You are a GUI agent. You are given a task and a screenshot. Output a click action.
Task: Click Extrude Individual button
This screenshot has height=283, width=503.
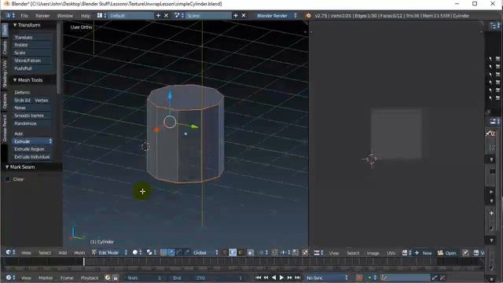click(x=32, y=157)
